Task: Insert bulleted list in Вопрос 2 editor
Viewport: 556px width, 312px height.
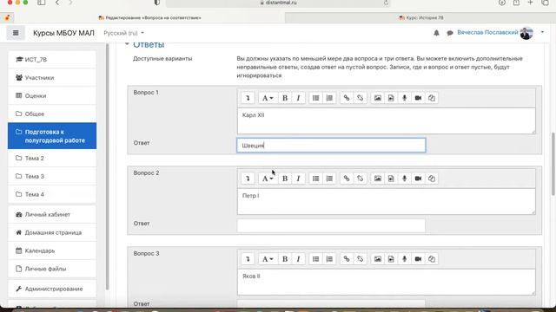Action: (315, 179)
